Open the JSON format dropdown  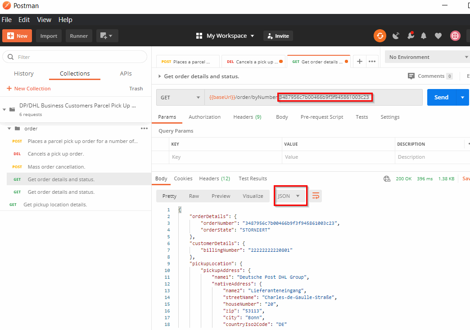[289, 196]
